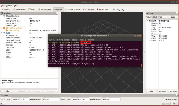Click the Zero view button
This screenshot has height=106, width=179.
pyautogui.click(x=173, y=17)
